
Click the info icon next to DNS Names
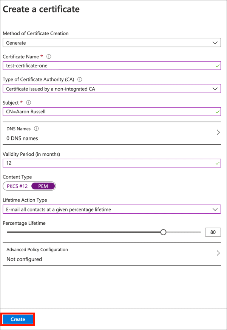tap(36, 129)
